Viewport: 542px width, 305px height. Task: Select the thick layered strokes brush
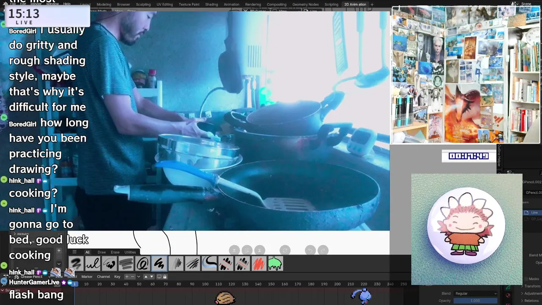pyautogui.click(x=126, y=263)
